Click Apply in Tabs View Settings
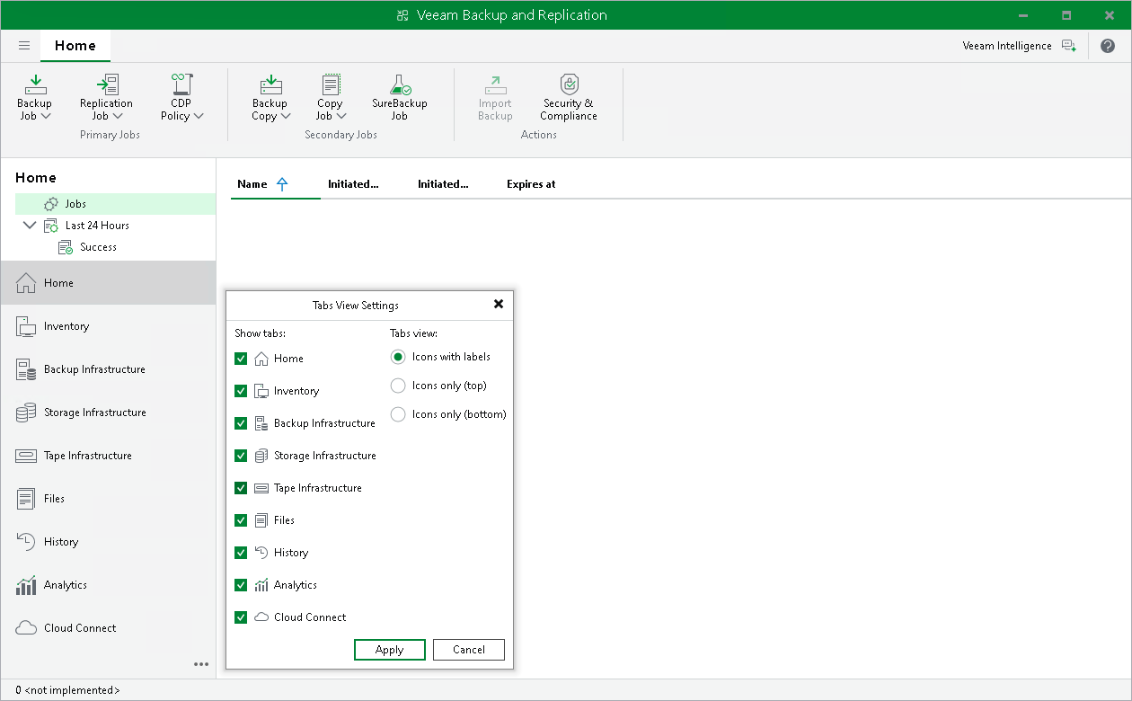The height and width of the screenshot is (701, 1132). click(390, 650)
